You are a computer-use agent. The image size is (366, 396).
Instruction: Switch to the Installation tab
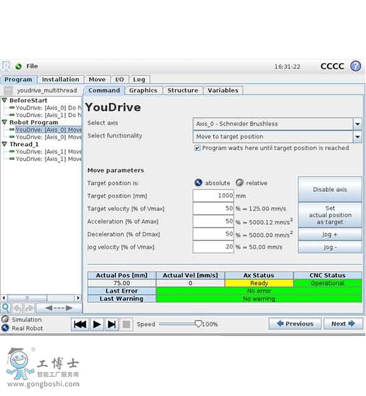tap(60, 79)
